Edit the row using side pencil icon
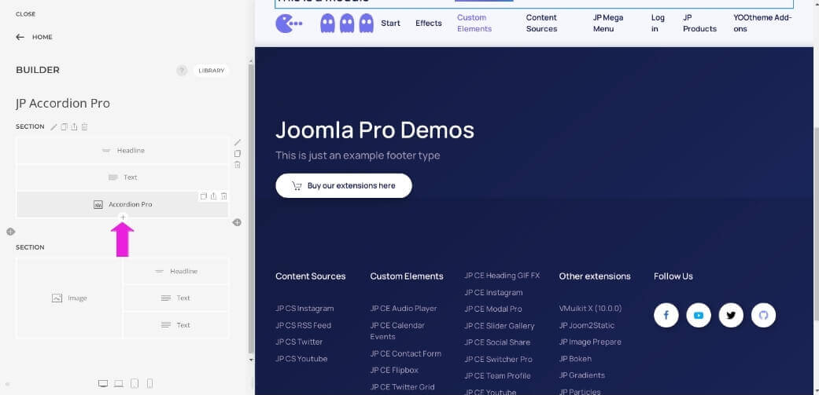 pyautogui.click(x=237, y=142)
